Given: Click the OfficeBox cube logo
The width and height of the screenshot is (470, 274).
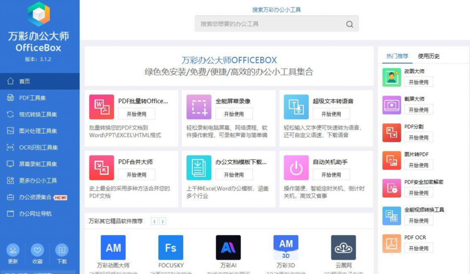Looking at the screenshot, I should [39, 14].
